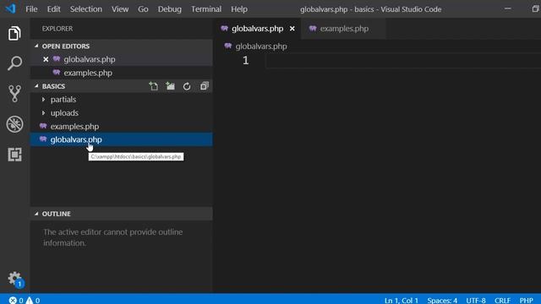Viewport: 541px width, 304px height.
Task: Collapse the BASICS folder section
Action: 36,86
